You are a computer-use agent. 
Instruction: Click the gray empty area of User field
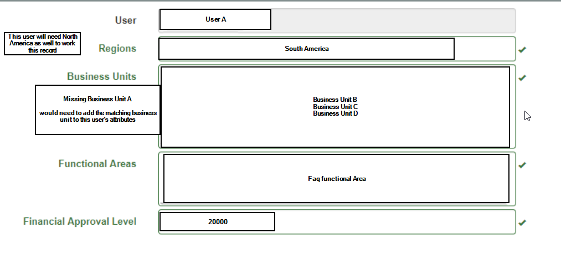click(392, 20)
